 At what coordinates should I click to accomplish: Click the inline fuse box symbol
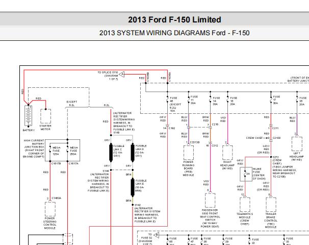[x=246, y=174]
